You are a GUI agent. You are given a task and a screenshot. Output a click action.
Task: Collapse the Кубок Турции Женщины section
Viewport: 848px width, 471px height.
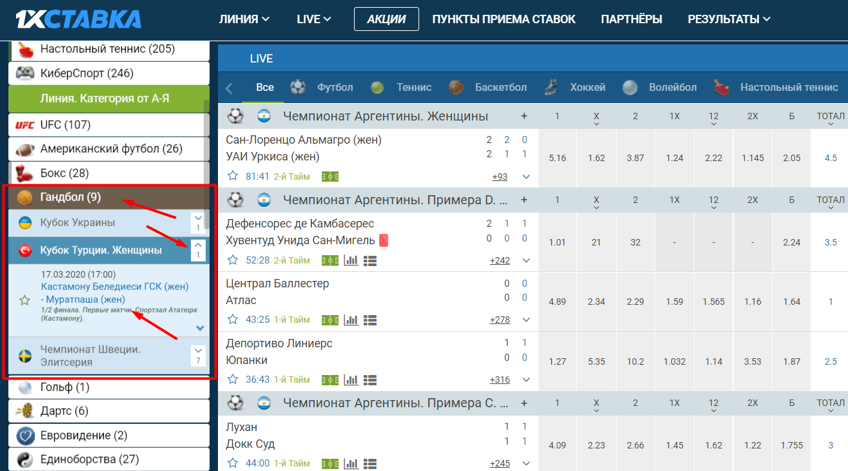click(x=198, y=251)
